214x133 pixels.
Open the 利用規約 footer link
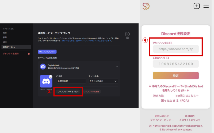pos(190,116)
